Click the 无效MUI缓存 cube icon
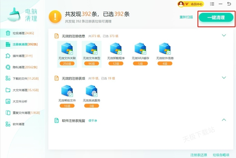The width and height of the screenshot is (236, 158). (x=140, y=48)
